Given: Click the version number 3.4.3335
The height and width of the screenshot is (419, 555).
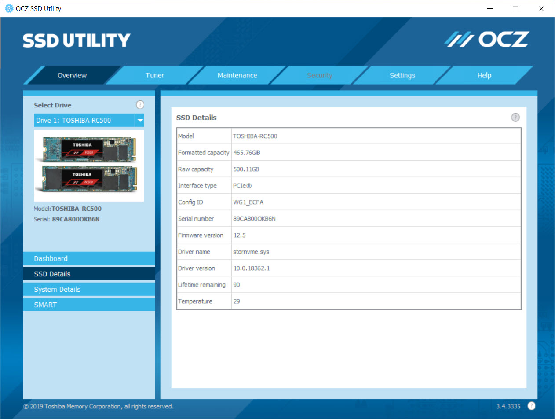Looking at the screenshot, I should point(508,406).
